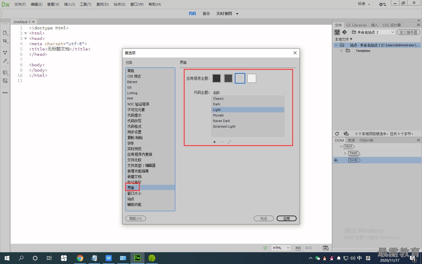Click the pencil edit theme icon
422x264 pixels.
229,142
